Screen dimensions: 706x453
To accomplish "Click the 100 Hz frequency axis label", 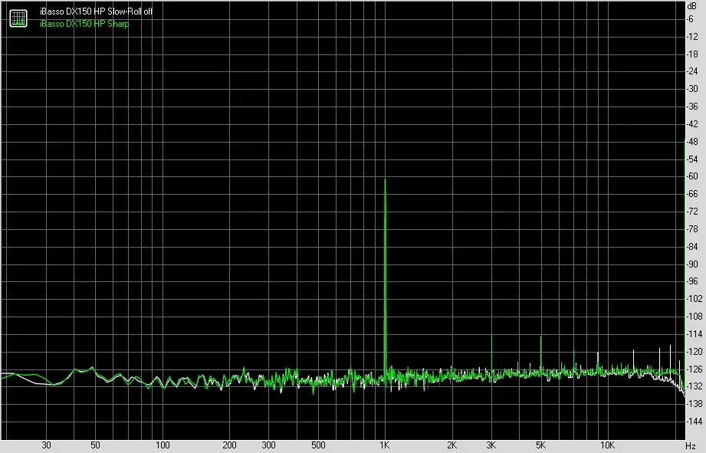I will click(x=163, y=445).
